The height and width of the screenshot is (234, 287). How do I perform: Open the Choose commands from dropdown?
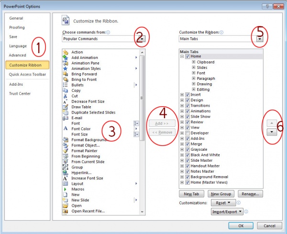(143, 39)
